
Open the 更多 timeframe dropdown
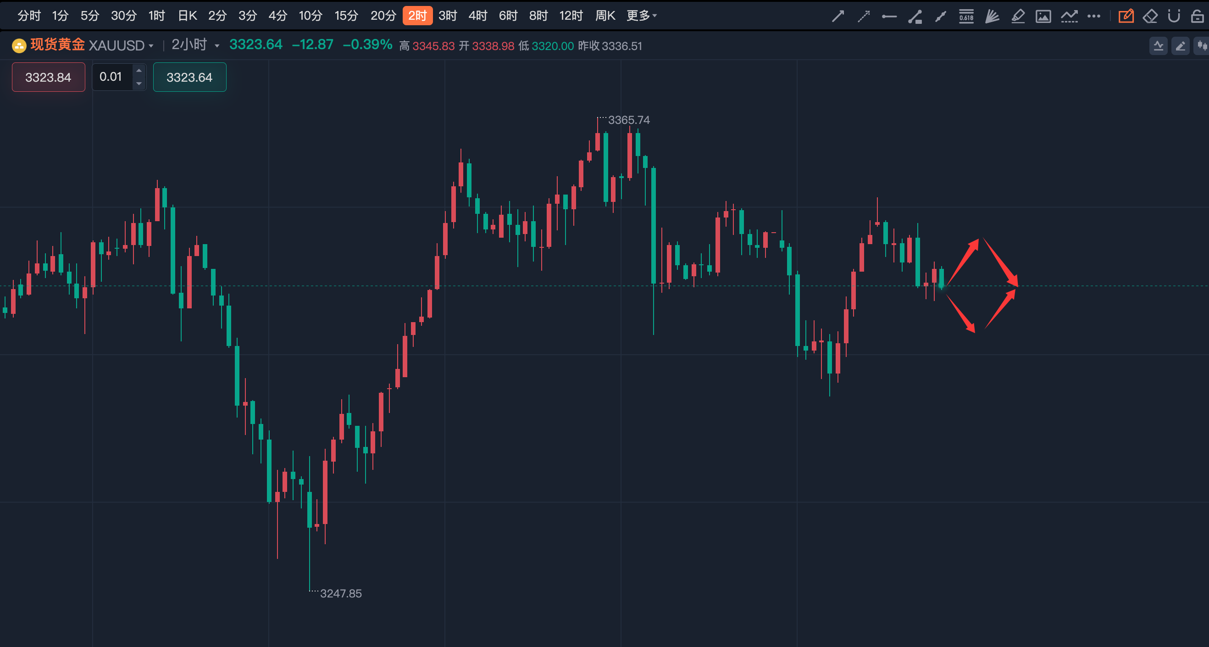pos(642,16)
